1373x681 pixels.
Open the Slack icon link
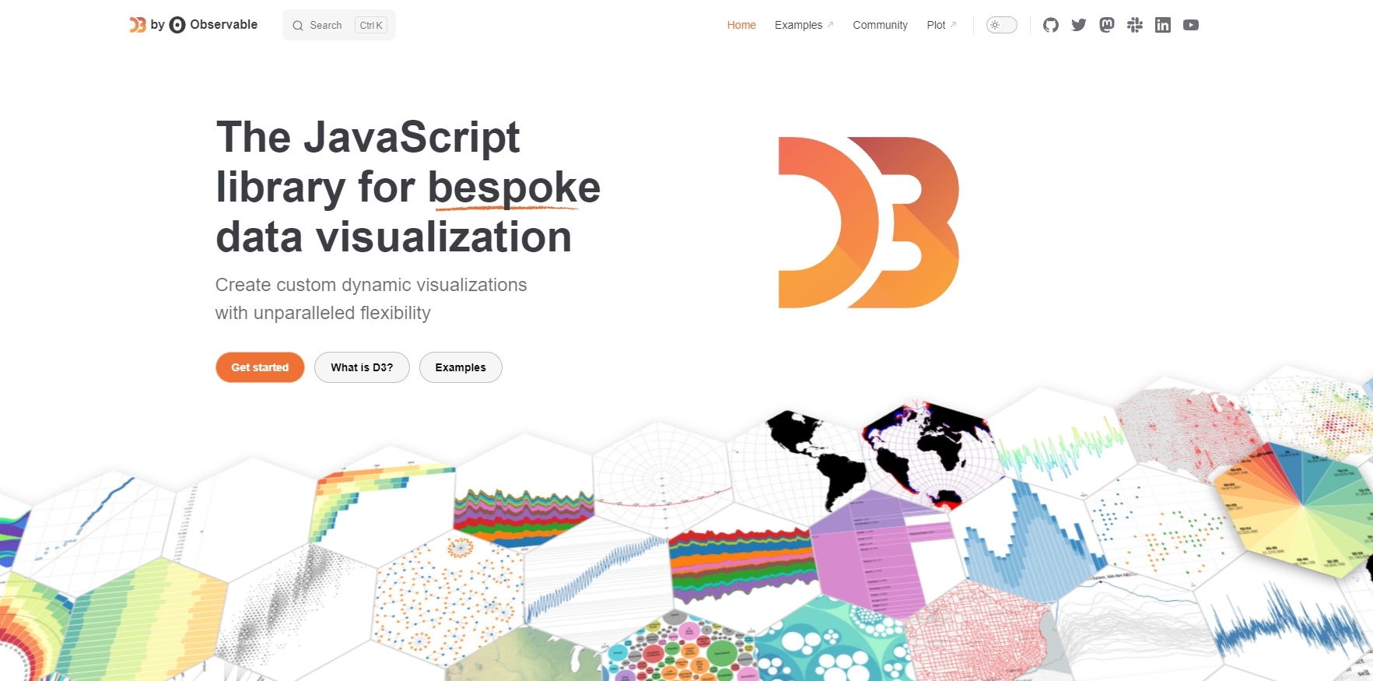pos(1135,25)
